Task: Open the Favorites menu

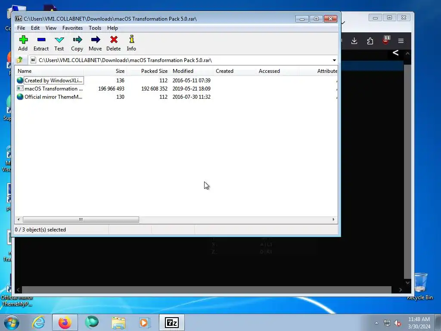Action: (x=72, y=28)
